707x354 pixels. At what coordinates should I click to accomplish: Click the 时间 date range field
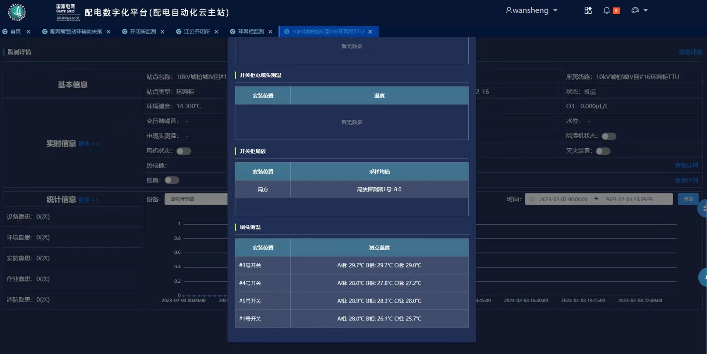pos(599,199)
